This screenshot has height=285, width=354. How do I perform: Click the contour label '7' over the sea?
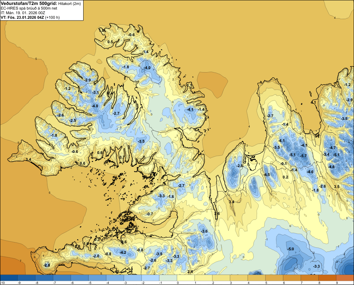pyautogui.click(x=20, y=261)
